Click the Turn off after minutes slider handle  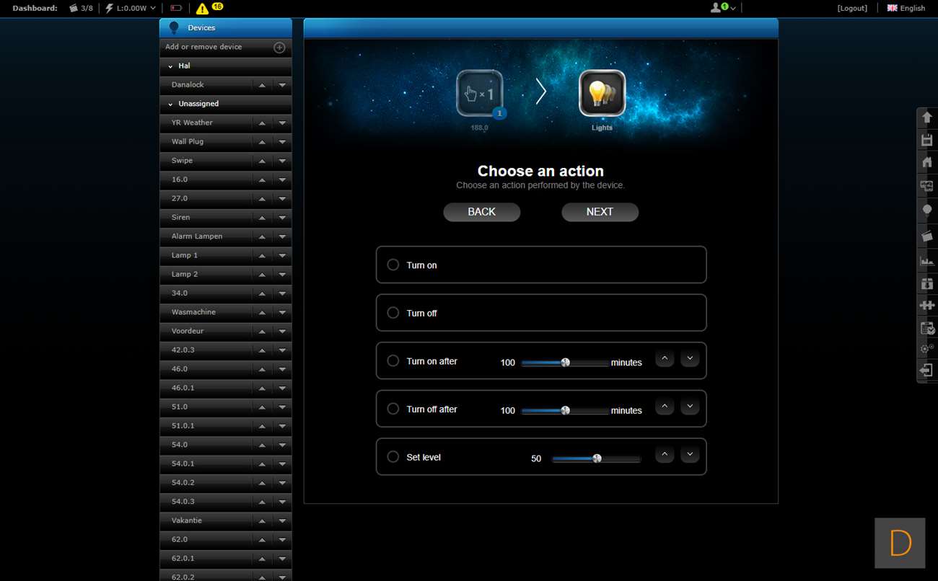click(566, 410)
